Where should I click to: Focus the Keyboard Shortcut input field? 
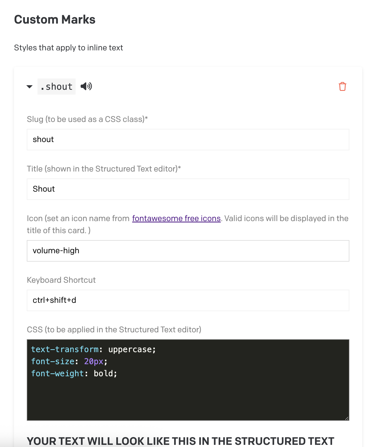tap(188, 300)
